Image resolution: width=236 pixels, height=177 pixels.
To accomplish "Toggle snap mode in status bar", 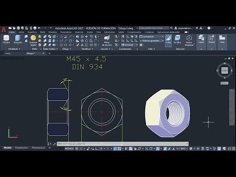I will pos(81,148).
